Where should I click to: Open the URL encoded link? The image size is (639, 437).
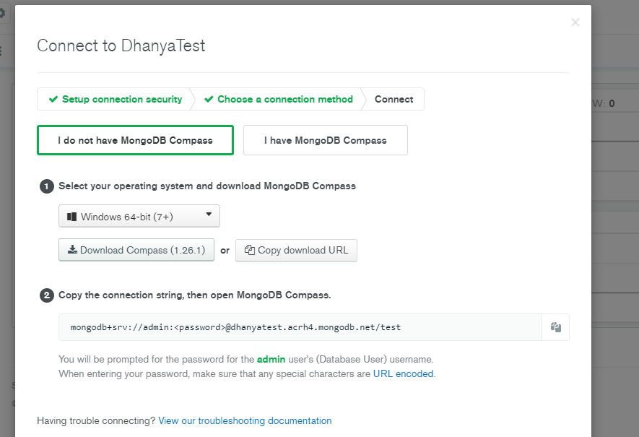(404, 373)
